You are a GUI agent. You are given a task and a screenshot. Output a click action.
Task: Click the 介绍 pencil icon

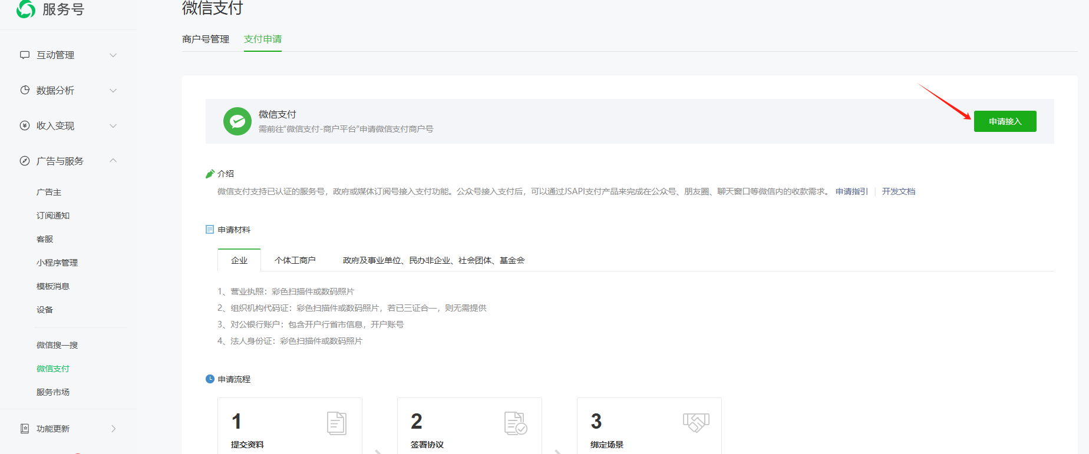tap(210, 174)
